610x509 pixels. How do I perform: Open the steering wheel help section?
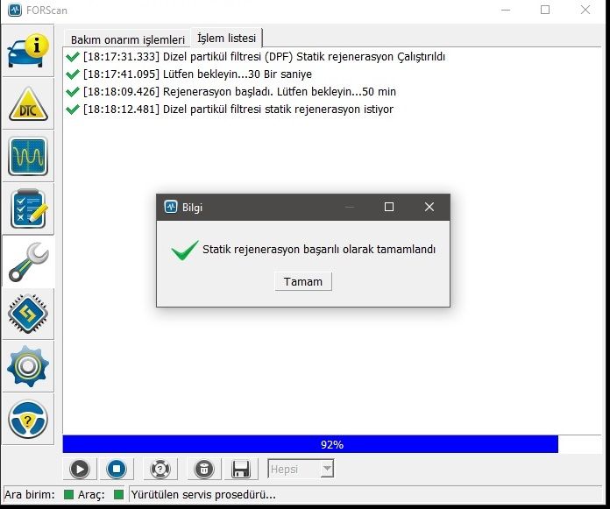[x=28, y=419]
